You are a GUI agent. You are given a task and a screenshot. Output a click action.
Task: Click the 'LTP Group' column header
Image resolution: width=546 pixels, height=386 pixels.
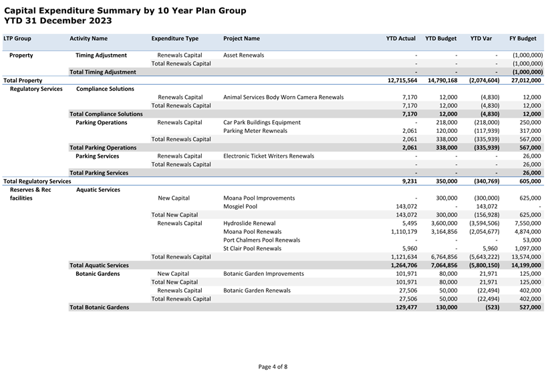pos(17,39)
